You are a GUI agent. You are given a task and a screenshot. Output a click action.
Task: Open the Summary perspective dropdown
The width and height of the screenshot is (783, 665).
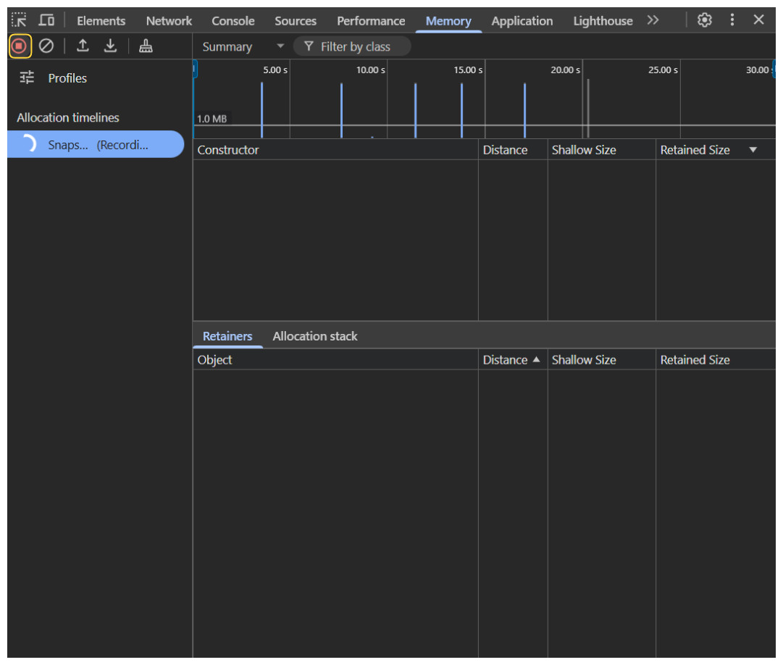(x=243, y=46)
